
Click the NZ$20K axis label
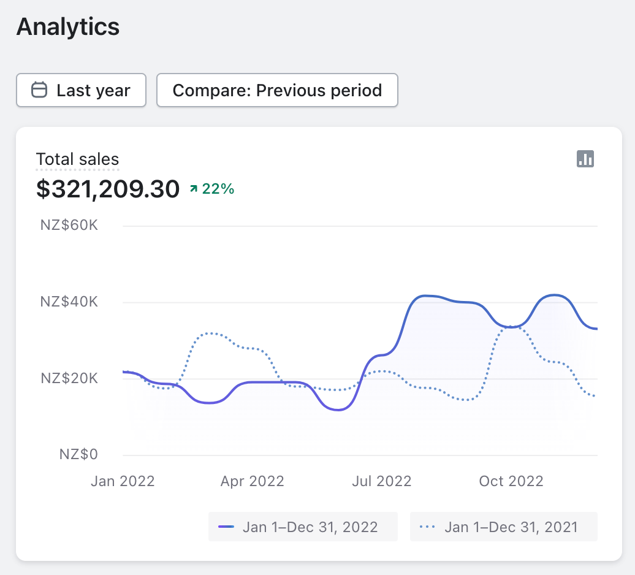coord(69,378)
